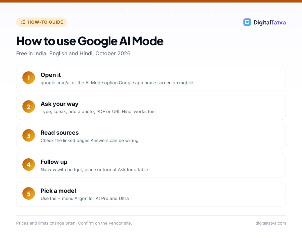
Task: Open the digitaltatva.com footer link
Action: tap(271, 223)
